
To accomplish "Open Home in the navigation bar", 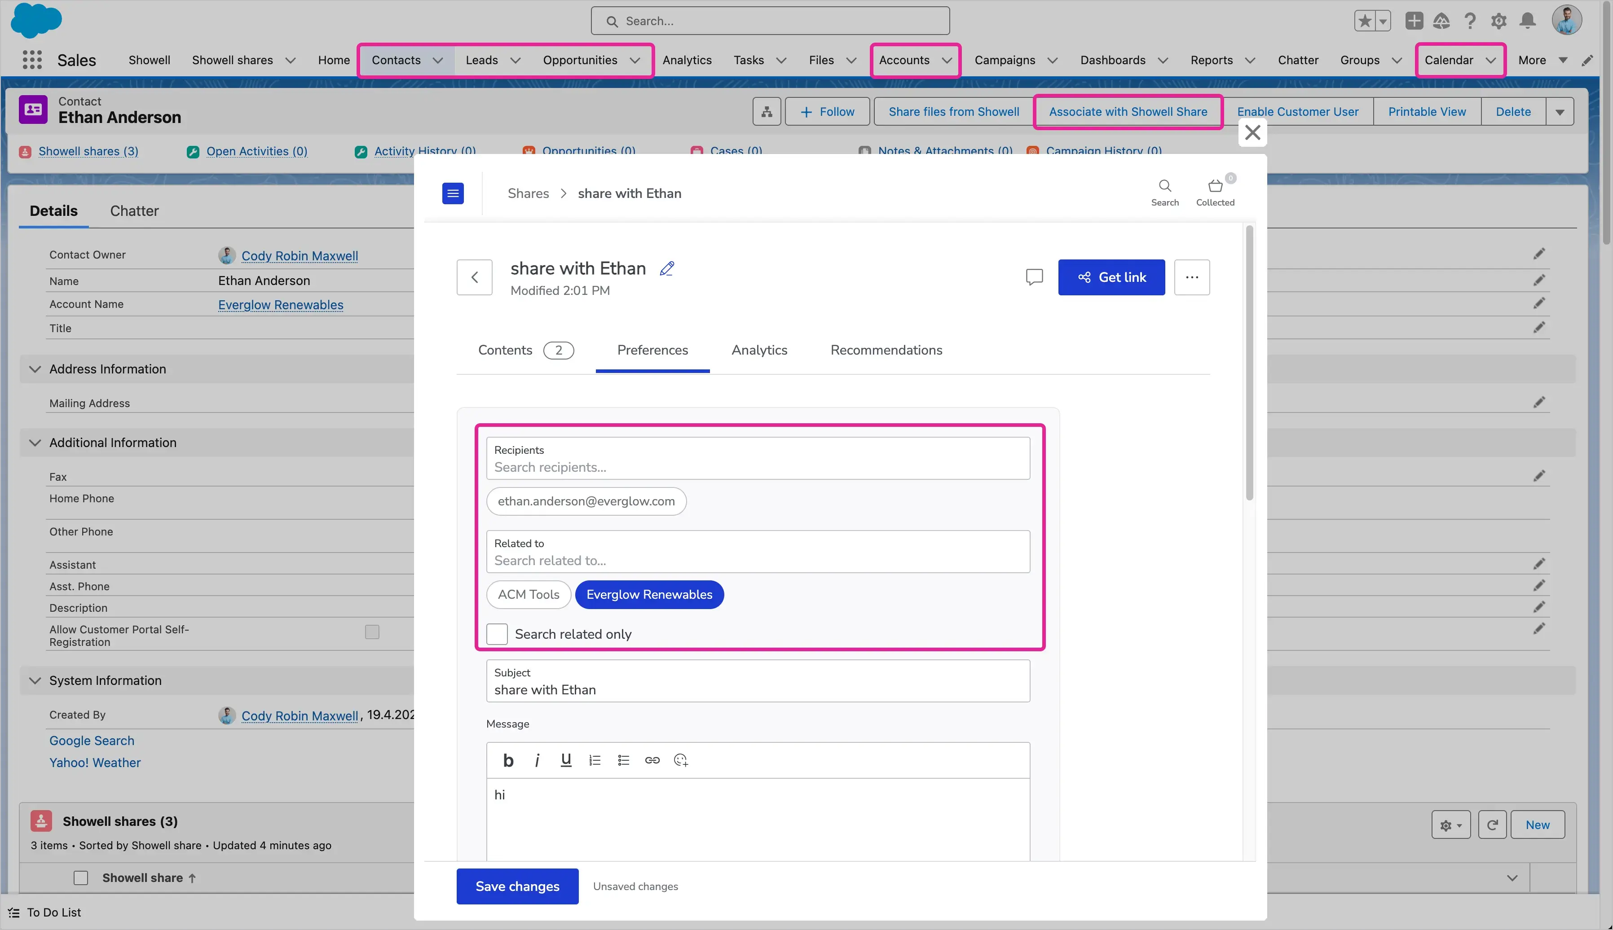I will click(x=334, y=60).
